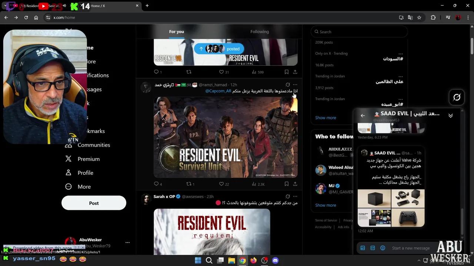Open the Premium sidebar item
This screenshot has height=266, width=474.
click(x=83, y=159)
